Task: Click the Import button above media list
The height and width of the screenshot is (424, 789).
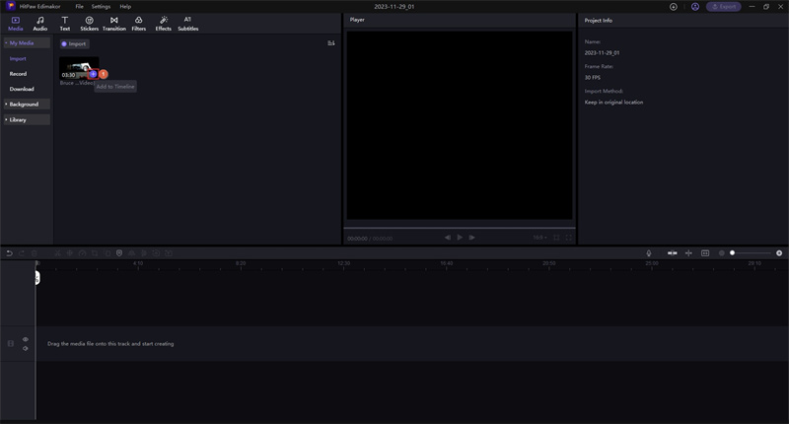Action: (x=74, y=43)
